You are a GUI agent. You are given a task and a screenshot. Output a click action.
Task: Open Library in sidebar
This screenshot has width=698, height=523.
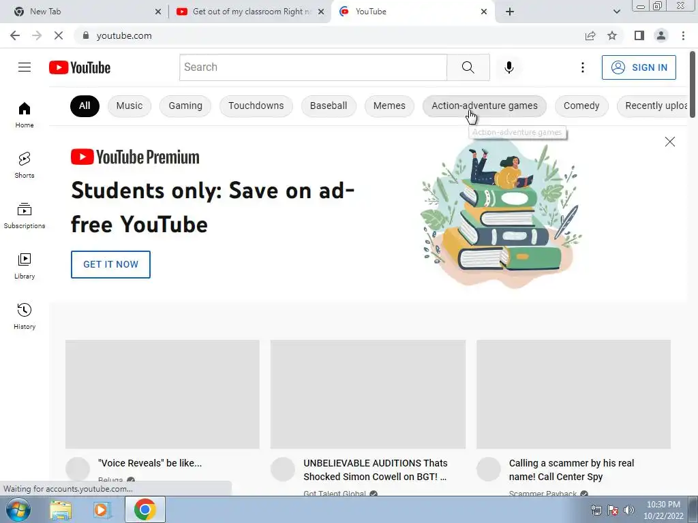point(25,266)
